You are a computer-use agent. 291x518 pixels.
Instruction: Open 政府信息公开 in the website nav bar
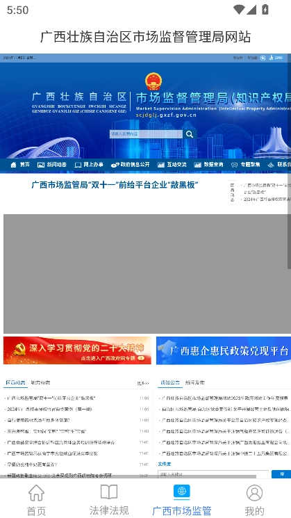point(131,165)
